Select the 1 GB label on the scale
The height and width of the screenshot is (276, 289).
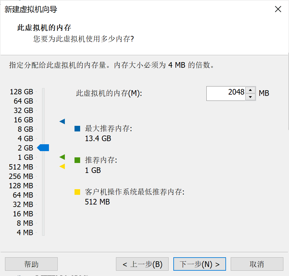click(x=26, y=157)
